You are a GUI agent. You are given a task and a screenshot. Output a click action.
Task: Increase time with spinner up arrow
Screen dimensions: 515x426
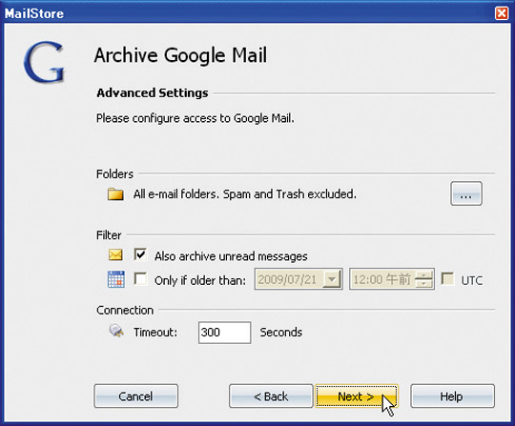pyautogui.click(x=423, y=274)
